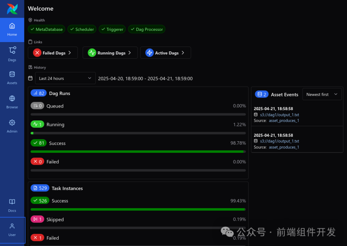The image size is (347, 246).
Task: Open first asset_produces_1 source link
Action: (284, 120)
